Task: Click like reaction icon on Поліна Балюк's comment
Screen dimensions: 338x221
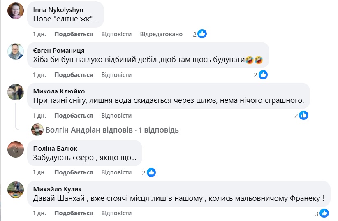Action: tap(151, 172)
